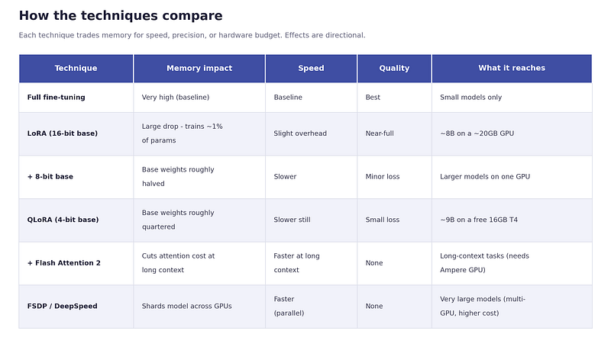Click the What it reaches header
This screenshot has width=611, height=347.
point(512,69)
